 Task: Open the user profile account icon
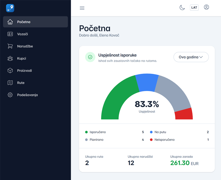(x=206, y=7)
